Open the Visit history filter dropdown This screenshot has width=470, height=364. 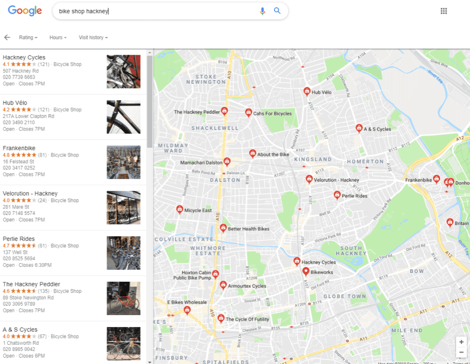(x=93, y=37)
